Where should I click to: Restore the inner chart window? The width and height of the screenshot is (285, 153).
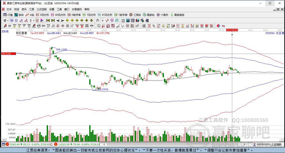(x=278, y=9)
